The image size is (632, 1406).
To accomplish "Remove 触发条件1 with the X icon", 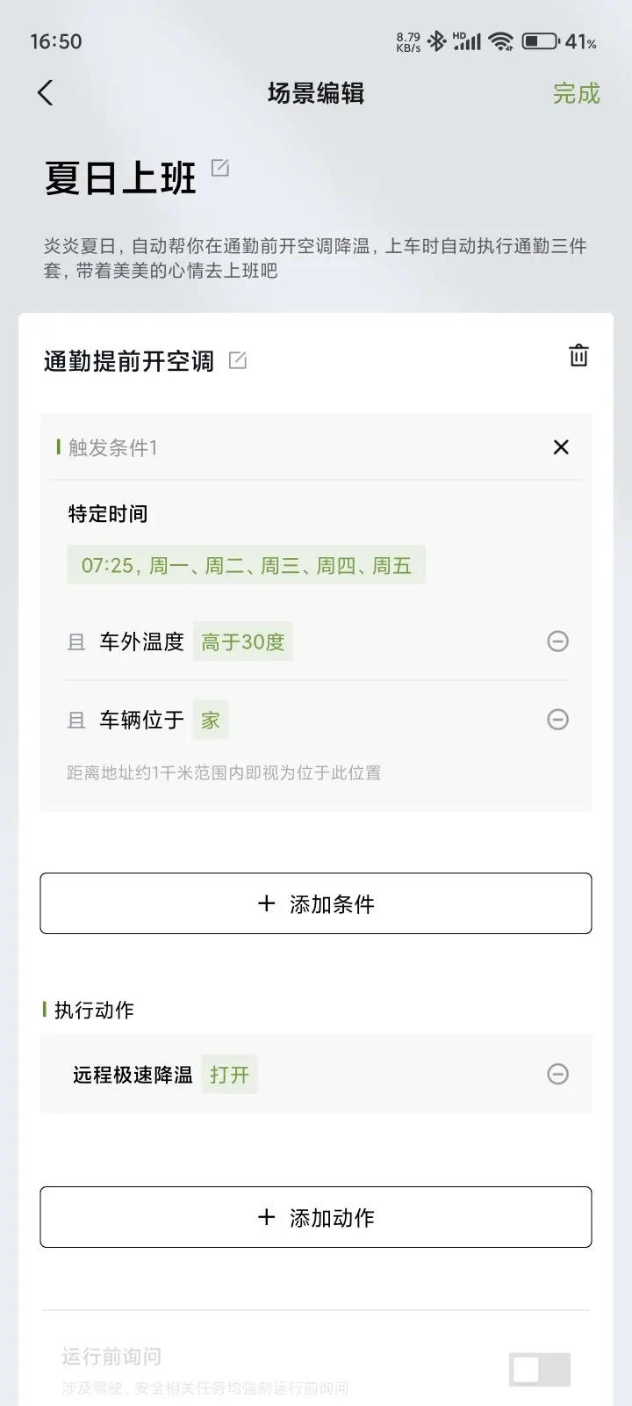I will [561, 447].
